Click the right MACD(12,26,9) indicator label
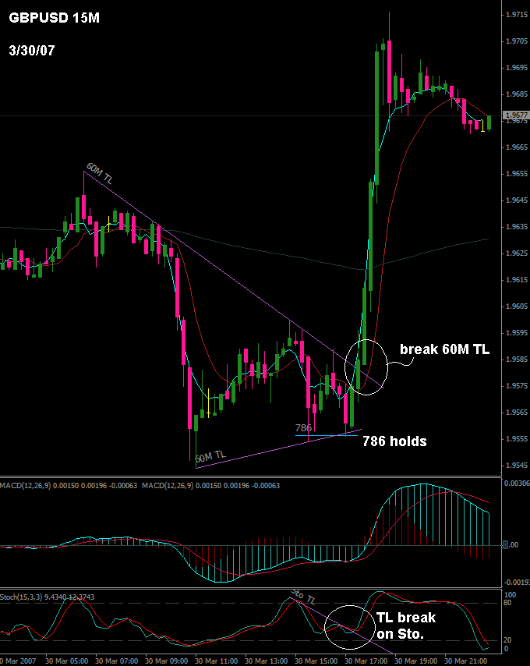The image size is (530, 666). click(x=211, y=485)
